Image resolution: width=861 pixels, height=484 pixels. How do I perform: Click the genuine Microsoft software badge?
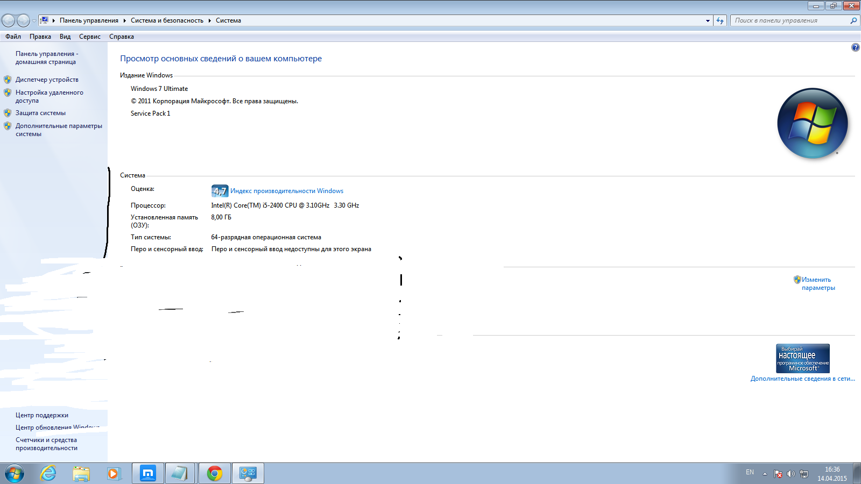coord(803,358)
